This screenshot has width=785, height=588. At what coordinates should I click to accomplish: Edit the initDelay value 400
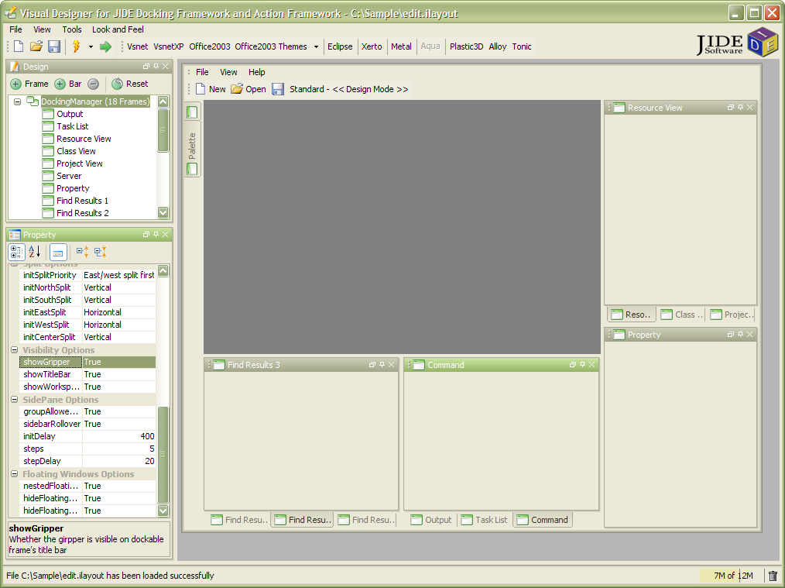click(118, 436)
